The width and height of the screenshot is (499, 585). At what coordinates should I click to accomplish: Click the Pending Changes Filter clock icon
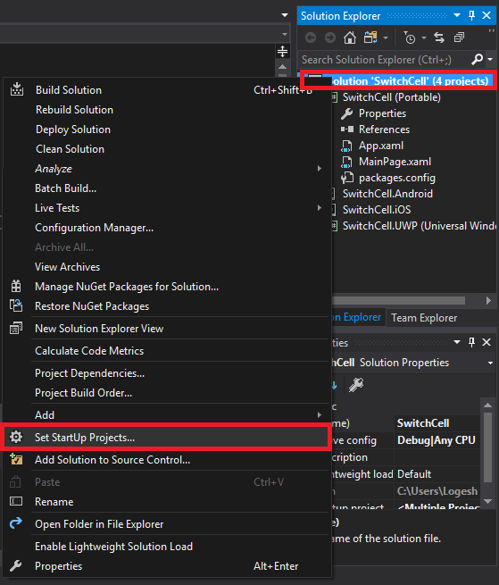point(410,38)
